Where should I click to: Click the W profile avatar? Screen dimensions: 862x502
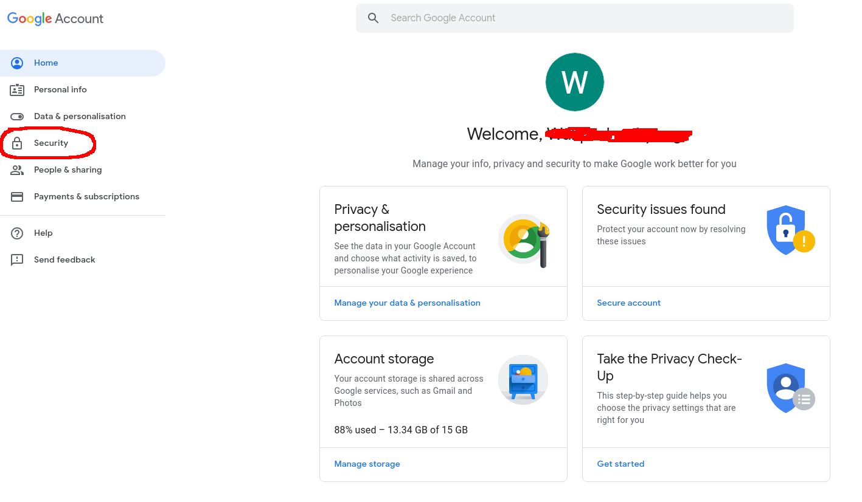pyautogui.click(x=574, y=81)
